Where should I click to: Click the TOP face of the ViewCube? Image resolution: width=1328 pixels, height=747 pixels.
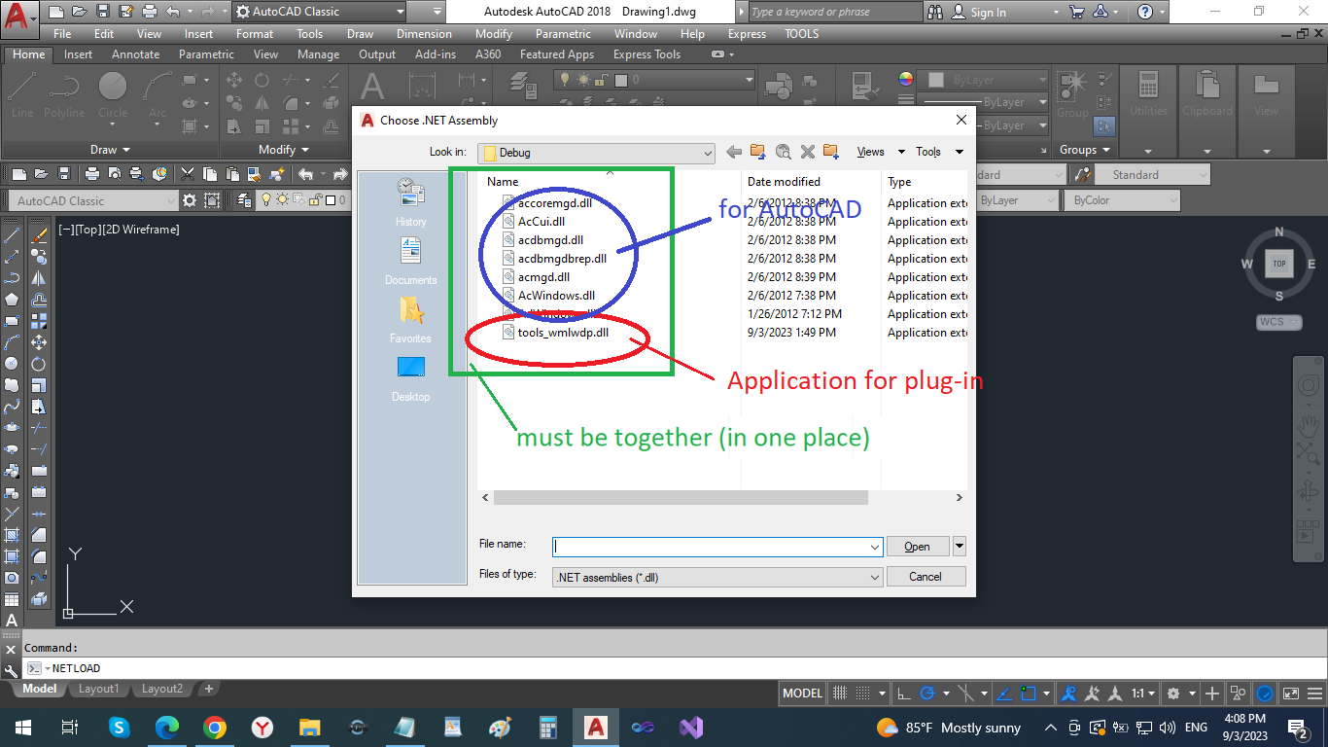click(1278, 264)
